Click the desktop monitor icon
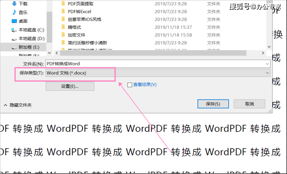 click(14, 21)
